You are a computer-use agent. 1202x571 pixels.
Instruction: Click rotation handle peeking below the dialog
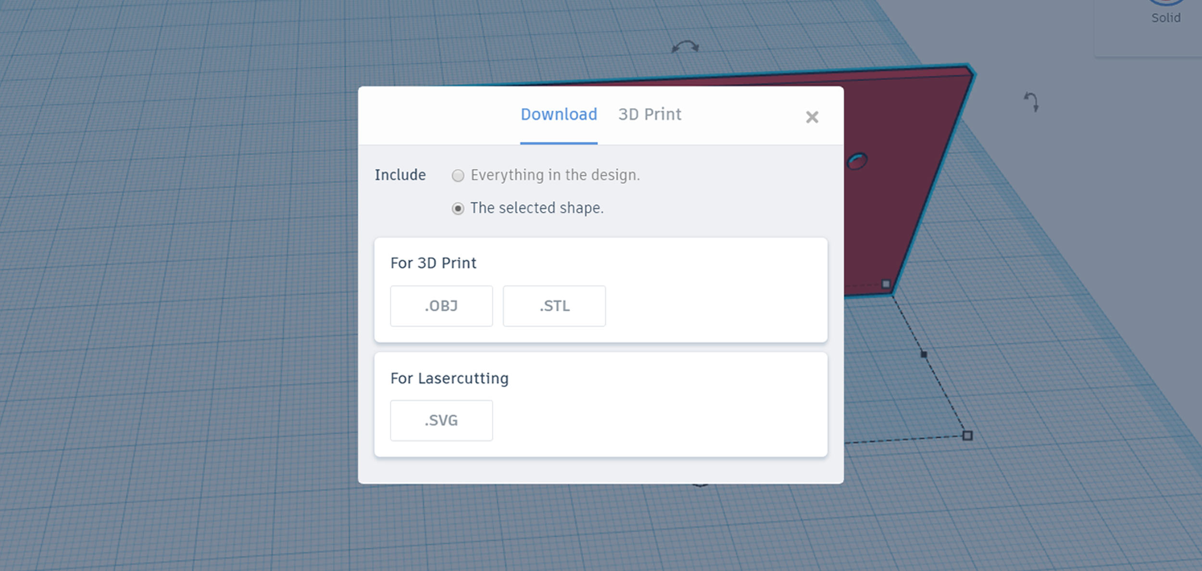point(700,485)
